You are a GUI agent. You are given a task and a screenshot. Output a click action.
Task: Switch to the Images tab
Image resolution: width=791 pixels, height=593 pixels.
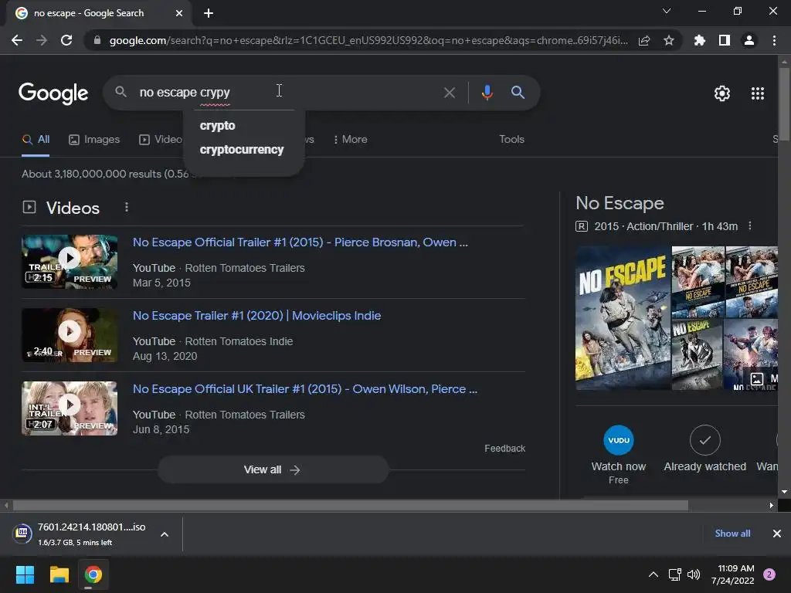point(94,140)
